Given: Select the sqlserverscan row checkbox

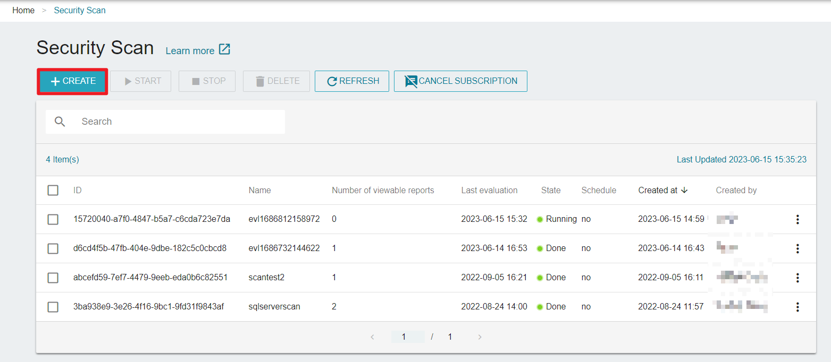Looking at the screenshot, I should tap(53, 307).
